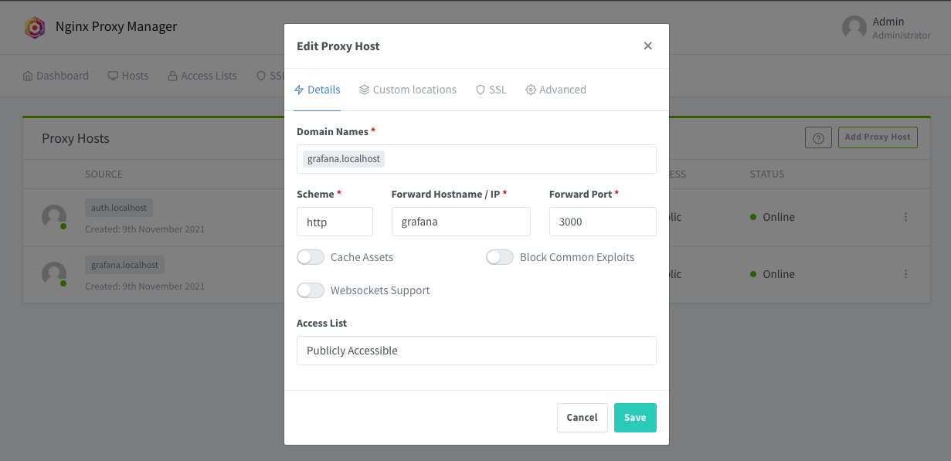Expand the Access List dropdown
The height and width of the screenshot is (461, 951).
(476, 351)
